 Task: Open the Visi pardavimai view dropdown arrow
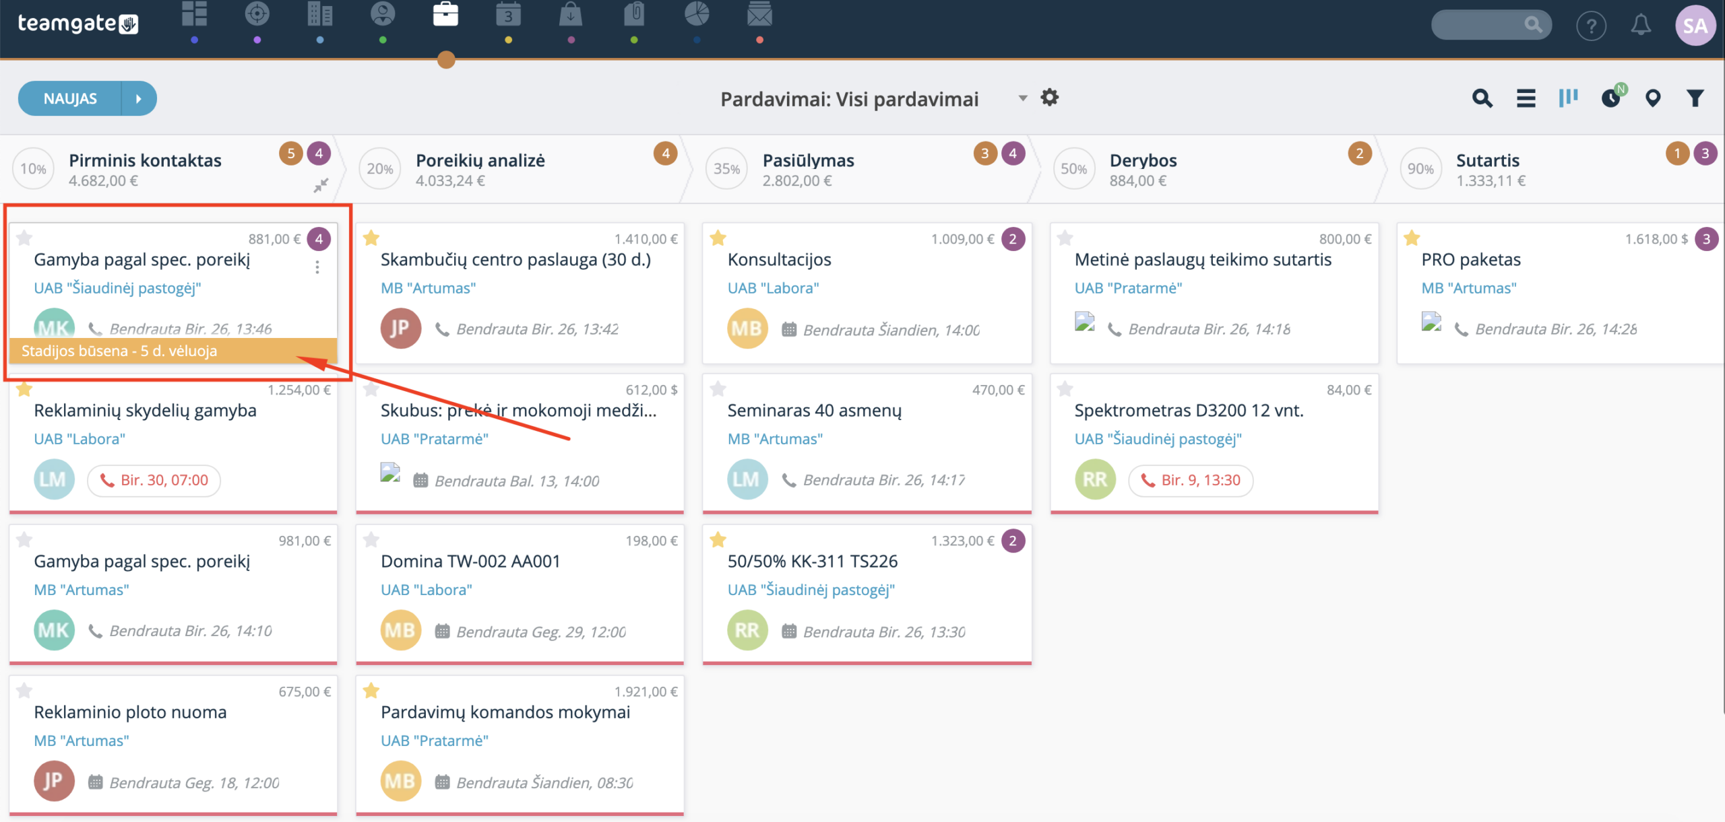1023,98
